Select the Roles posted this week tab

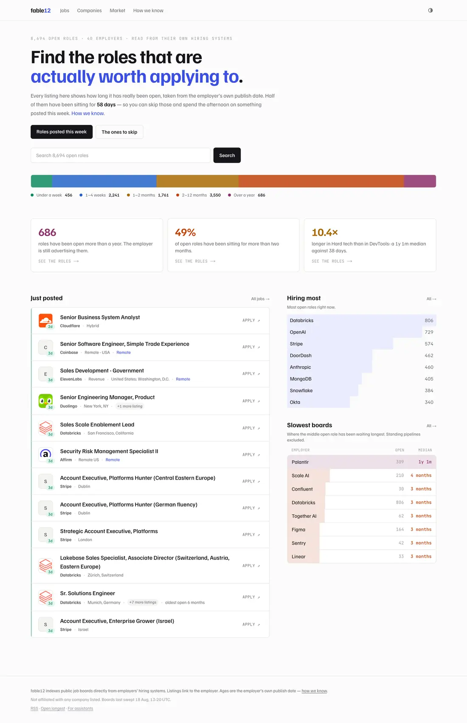[62, 132]
